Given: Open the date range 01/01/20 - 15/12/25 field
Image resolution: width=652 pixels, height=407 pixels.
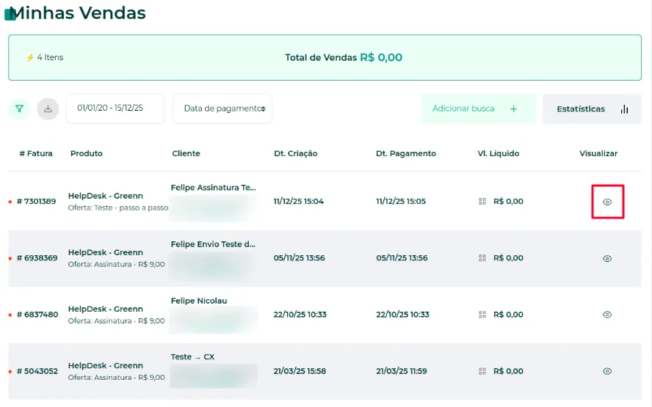Looking at the screenshot, I should pyautogui.click(x=115, y=109).
